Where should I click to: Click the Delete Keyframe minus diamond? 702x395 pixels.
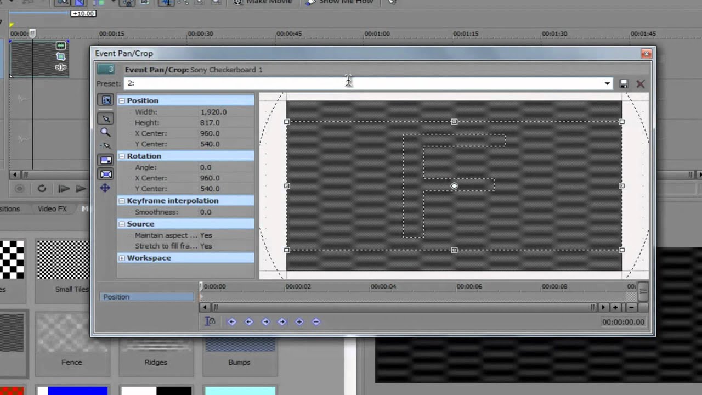tap(316, 322)
